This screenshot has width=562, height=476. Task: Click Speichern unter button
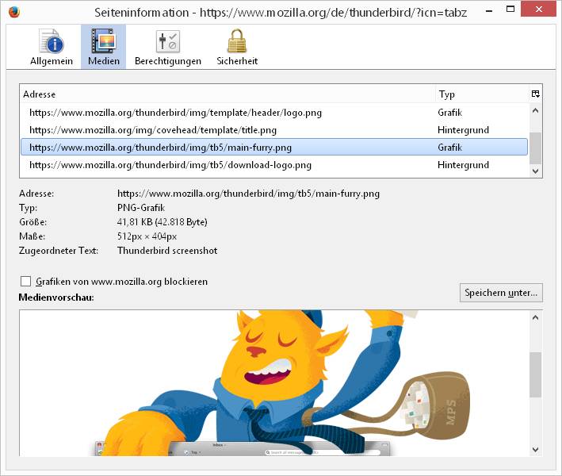501,293
